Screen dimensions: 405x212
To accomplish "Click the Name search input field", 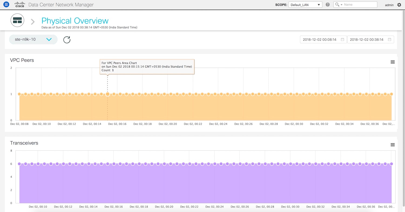I will [360, 5].
